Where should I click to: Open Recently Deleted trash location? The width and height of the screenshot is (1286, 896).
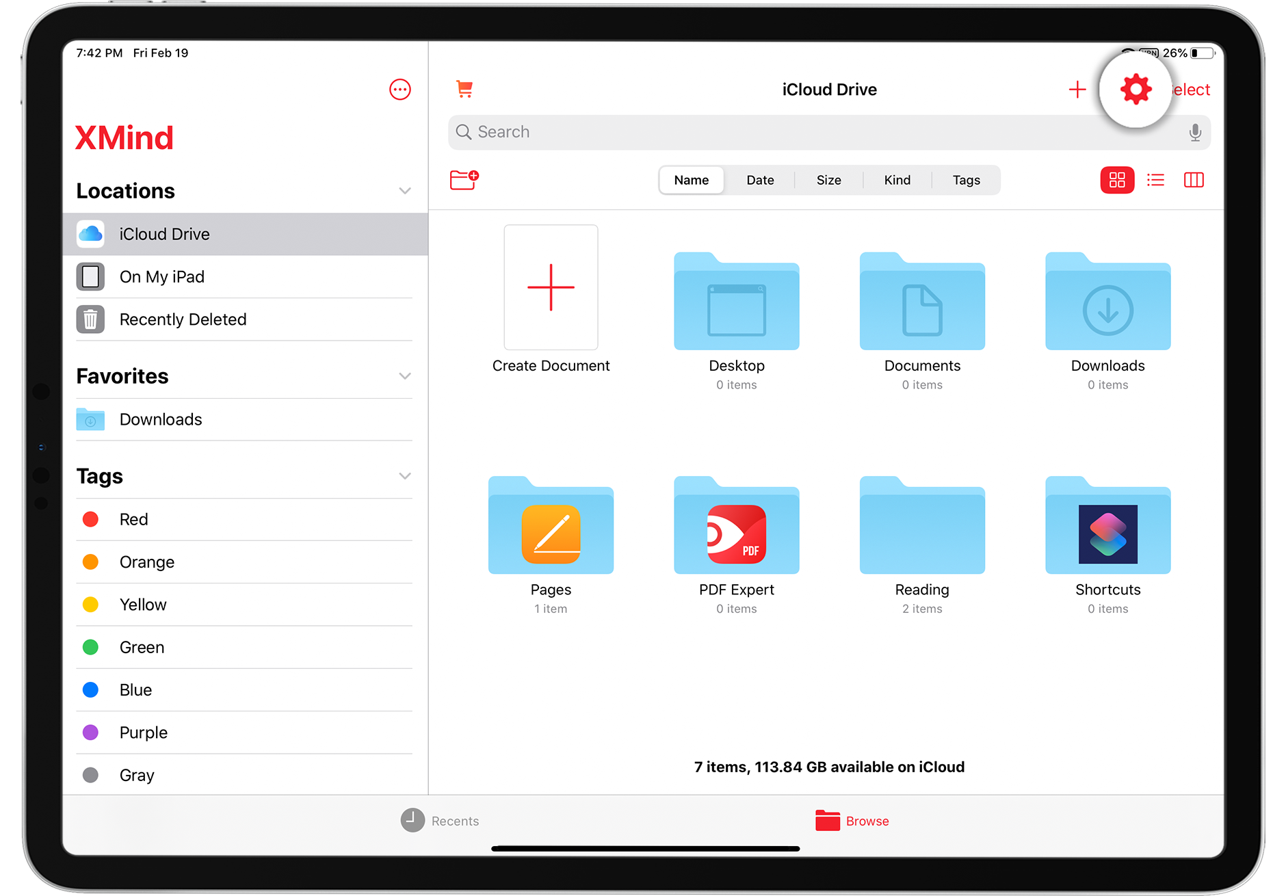tap(245, 319)
